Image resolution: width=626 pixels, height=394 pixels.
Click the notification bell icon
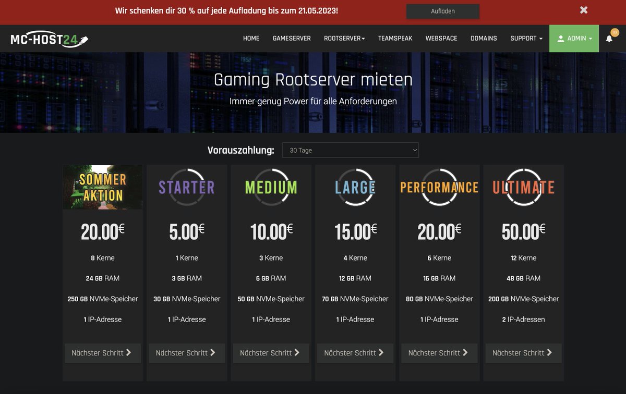pyautogui.click(x=609, y=39)
